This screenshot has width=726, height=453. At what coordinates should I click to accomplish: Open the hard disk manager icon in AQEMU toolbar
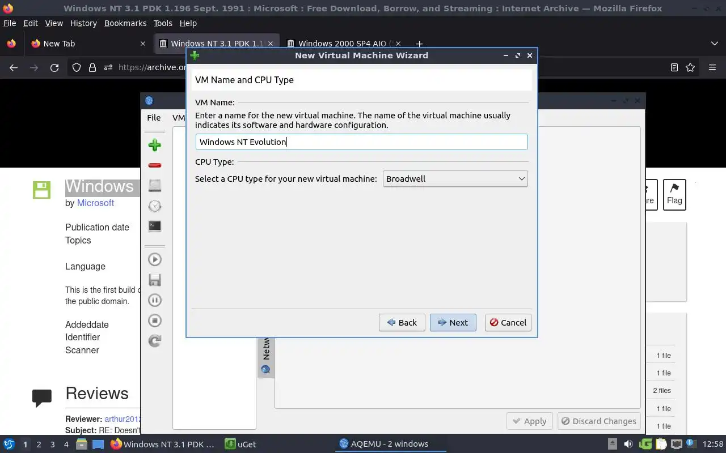click(x=154, y=185)
